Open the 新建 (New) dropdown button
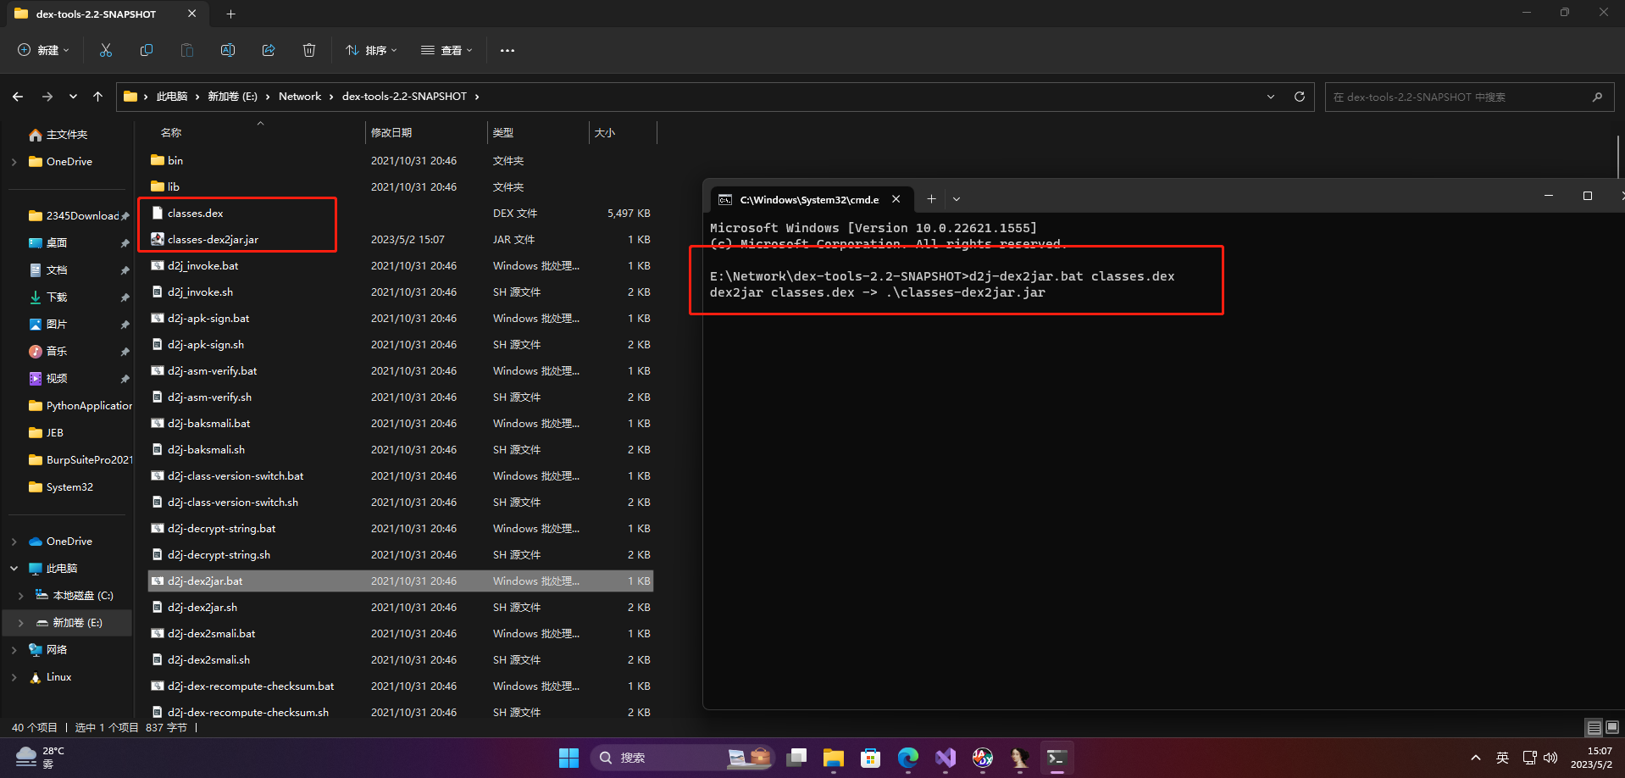 click(43, 50)
